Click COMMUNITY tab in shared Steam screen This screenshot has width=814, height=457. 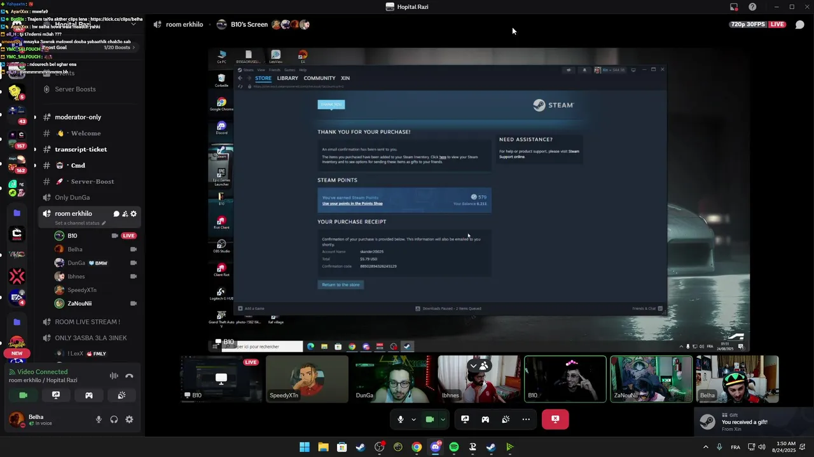pos(319,78)
